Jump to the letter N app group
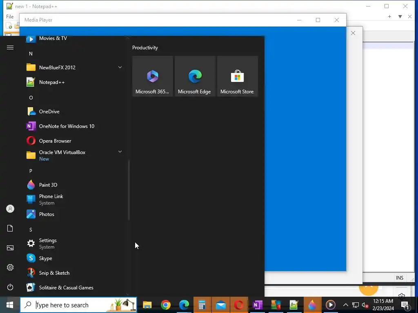Viewport: 418px width, 313px height. 31,54
